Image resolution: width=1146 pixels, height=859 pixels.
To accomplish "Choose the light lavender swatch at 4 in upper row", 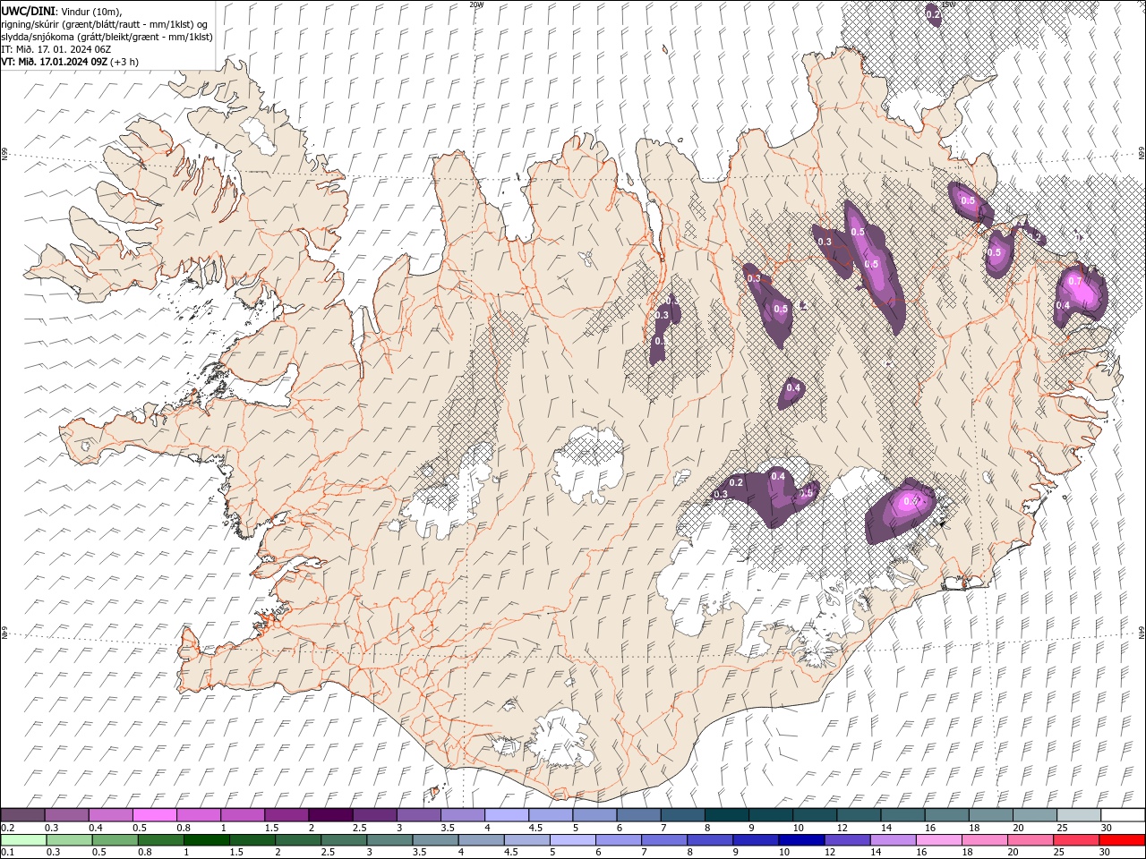I will [x=507, y=815].
